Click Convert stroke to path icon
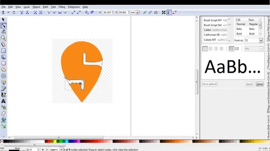270x151 pixels. tap(92, 12)
